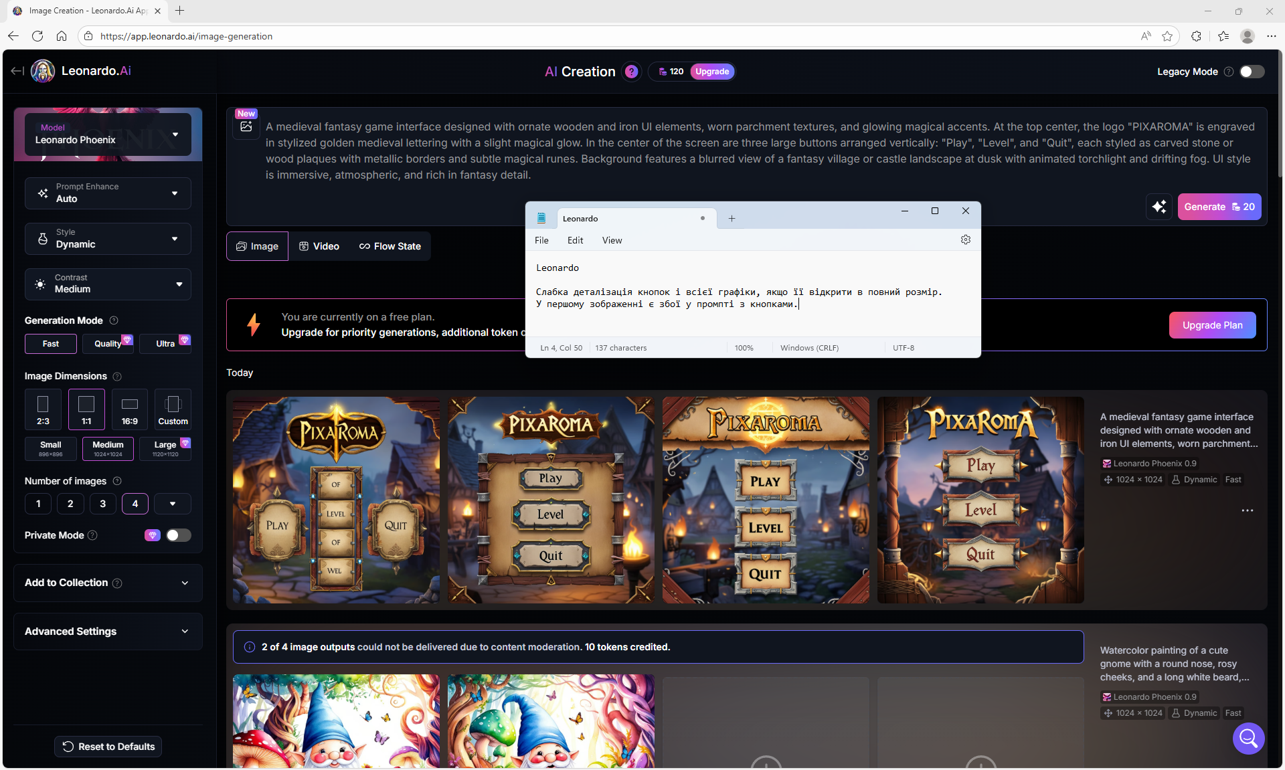Click Reset to Defaults button

[108, 747]
